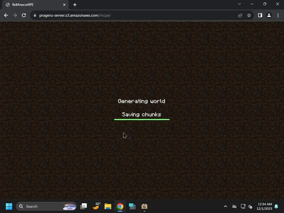Click the browser forward arrow
This screenshot has width=284, height=213.
pos(15,16)
